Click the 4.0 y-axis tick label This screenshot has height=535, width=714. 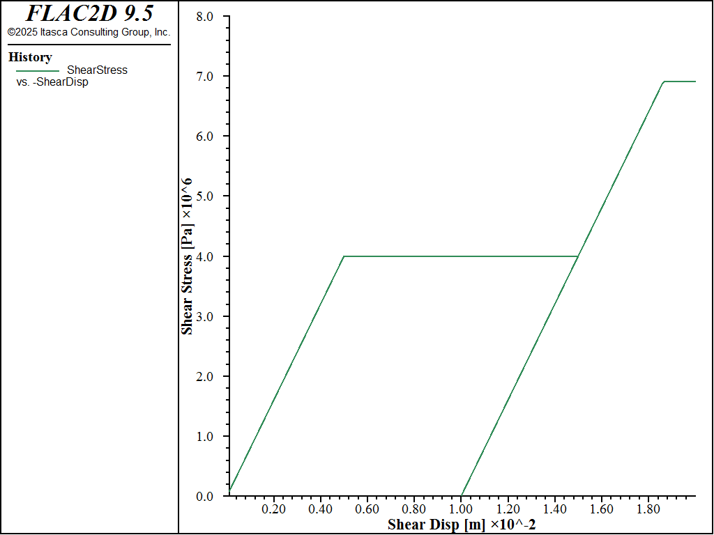pyautogui.click(x=204, y=256)
